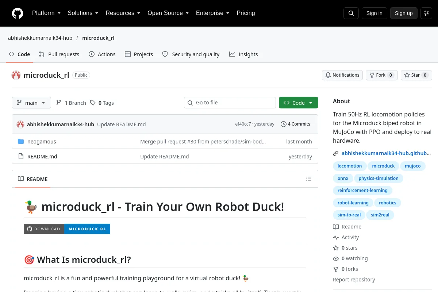Open the 4 Commits history
Viewport: 438px width, 292px height.
(x=296, y=124)
